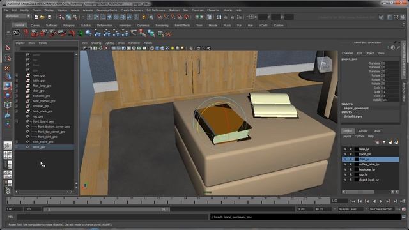This screenshot has width=409, height=230.
Task: Select the Lasso tool in the toolbox
Action: coord(8,58)
